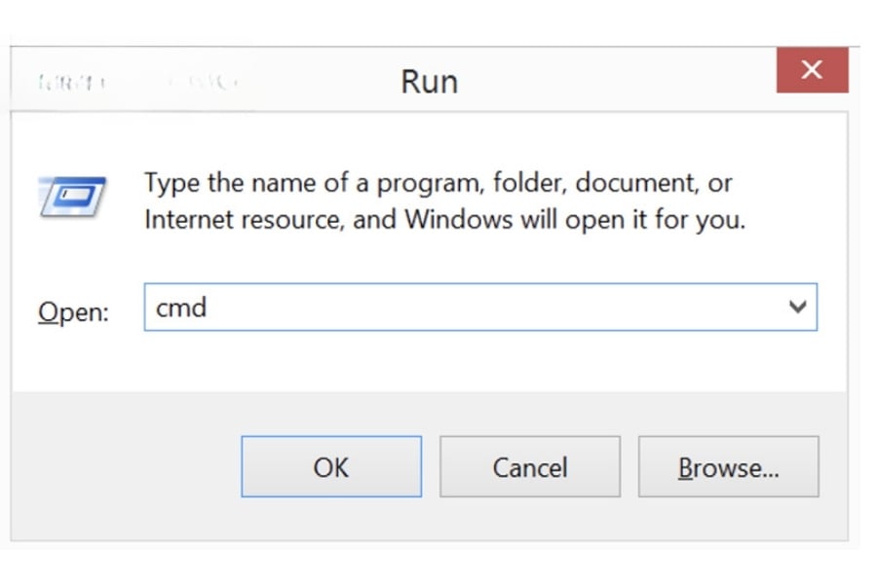Click the "Open:" field label
This screenshot has height=584, width=877.
click(73, 311)
